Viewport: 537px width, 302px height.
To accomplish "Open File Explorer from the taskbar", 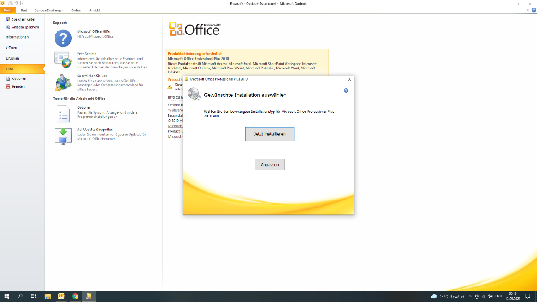I will point(47,296).
